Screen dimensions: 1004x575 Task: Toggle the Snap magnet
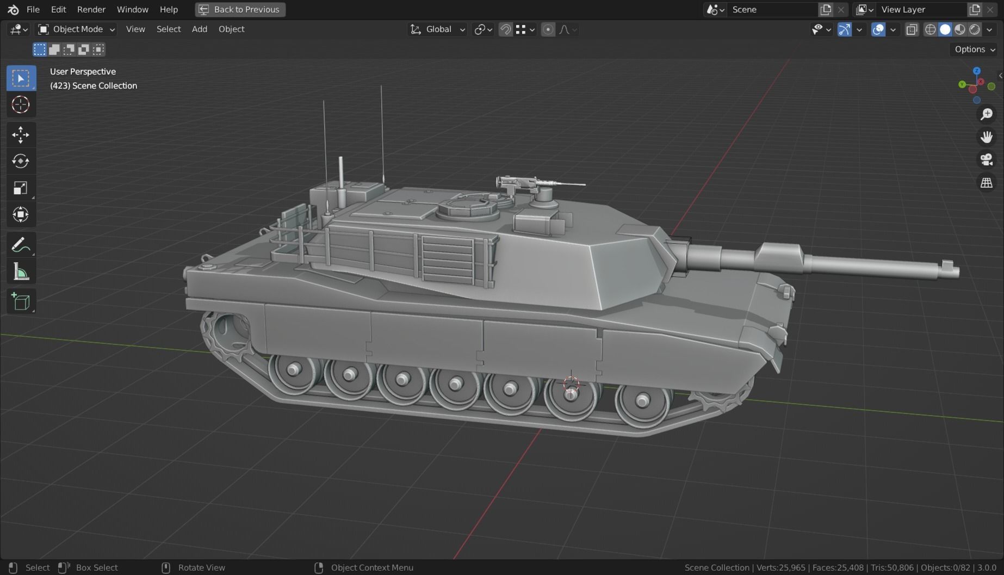(x=505, y=29)
